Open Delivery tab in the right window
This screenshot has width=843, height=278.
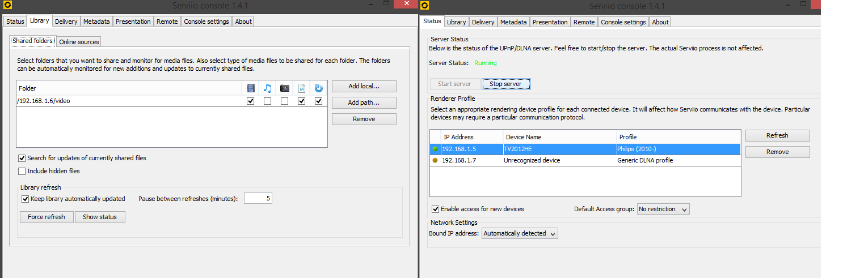click(x=483, y=22)
